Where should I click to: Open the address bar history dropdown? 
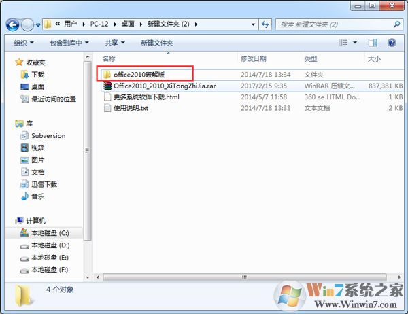(x=253, y=24)
